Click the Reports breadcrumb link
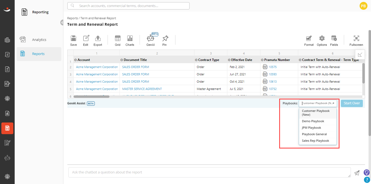The image size is (371, 184). coord(73,18)
